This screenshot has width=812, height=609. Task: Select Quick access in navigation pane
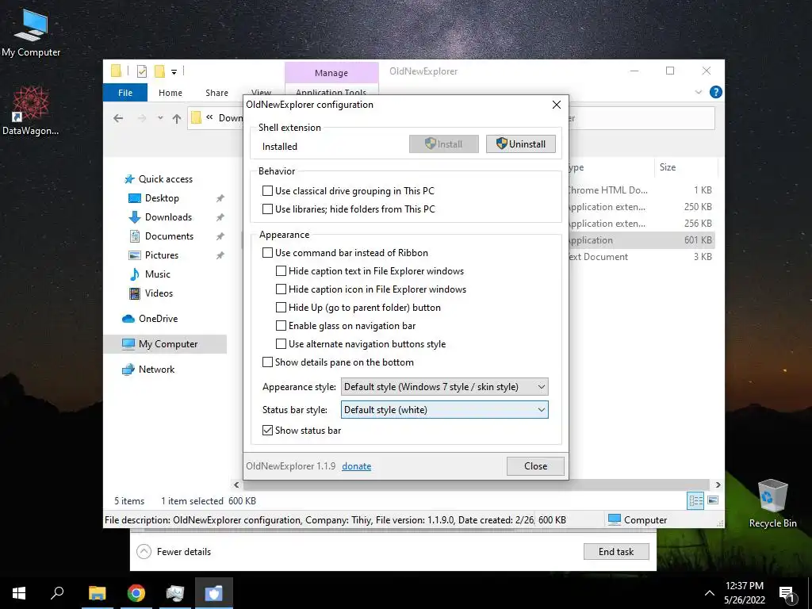pyautogui.click(x=165, y=179)
